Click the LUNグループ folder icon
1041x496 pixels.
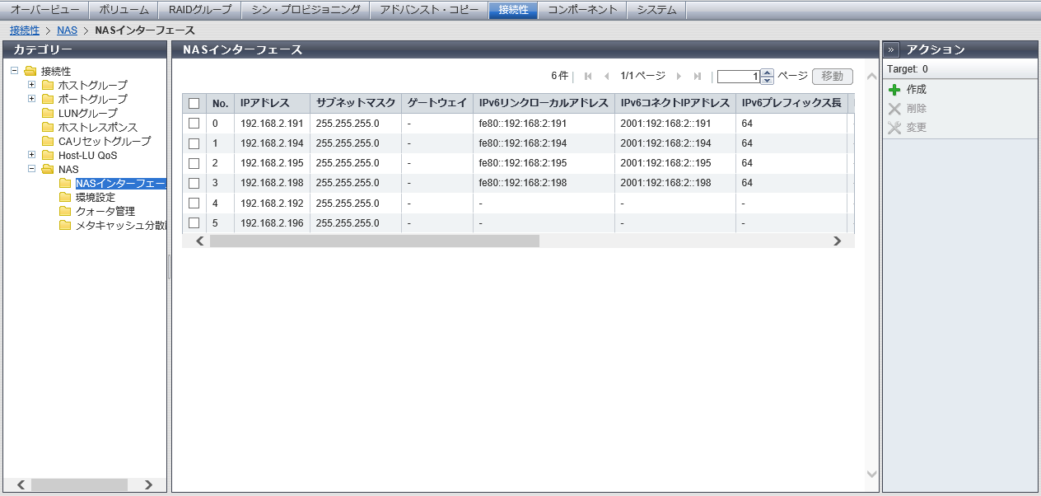click(48, 113)
